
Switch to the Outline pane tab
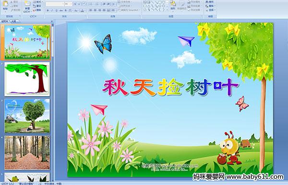pyautogui.click(x=13, y=21)
